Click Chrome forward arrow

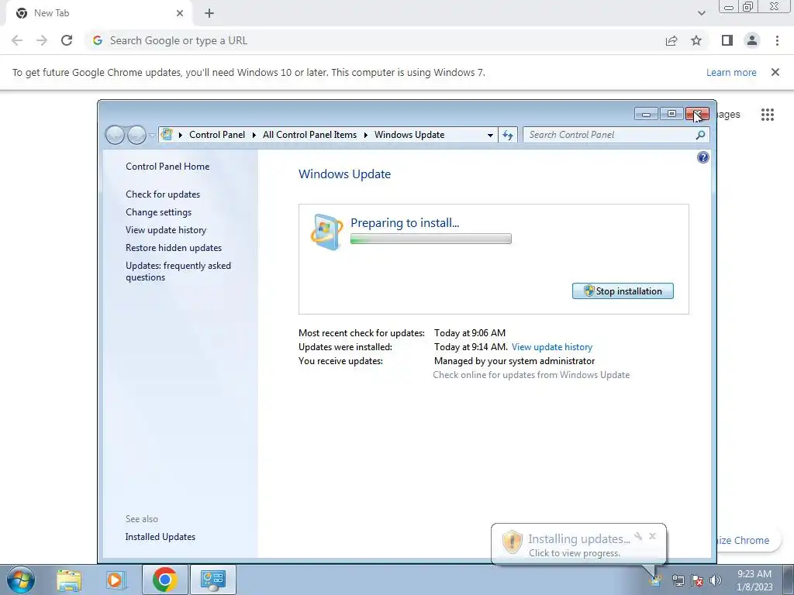pos(42,40)
